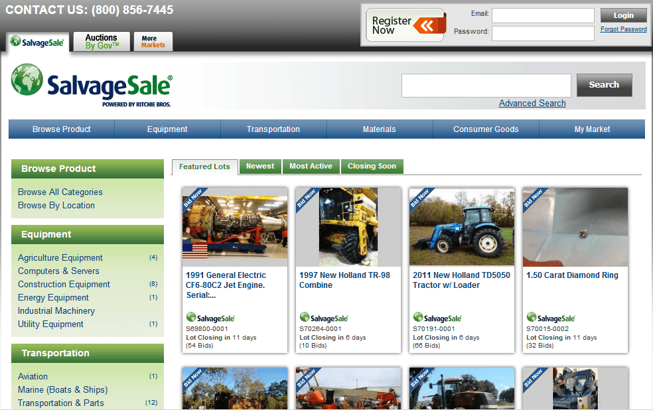Click SalvageSale logo on lot S69800-0001

pos(210,318)
